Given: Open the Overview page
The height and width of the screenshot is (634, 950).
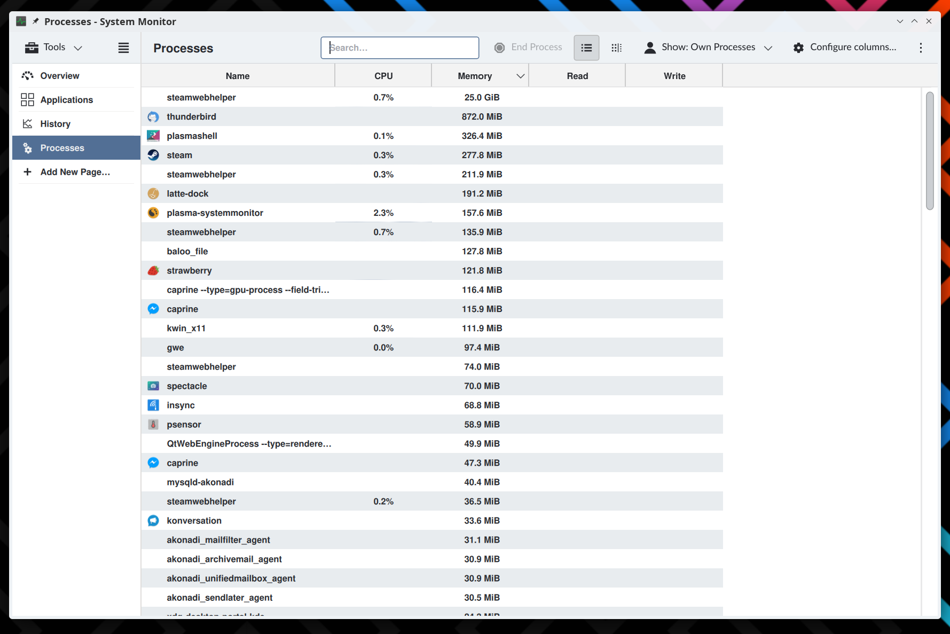Looking at the screenshot, I should click(x=60, y=76).
